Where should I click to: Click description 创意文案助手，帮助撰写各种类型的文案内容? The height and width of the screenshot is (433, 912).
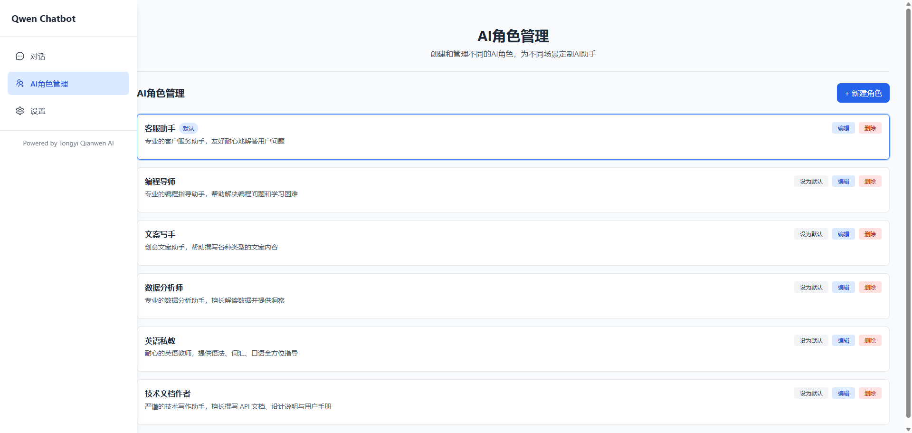pos(211,247)
